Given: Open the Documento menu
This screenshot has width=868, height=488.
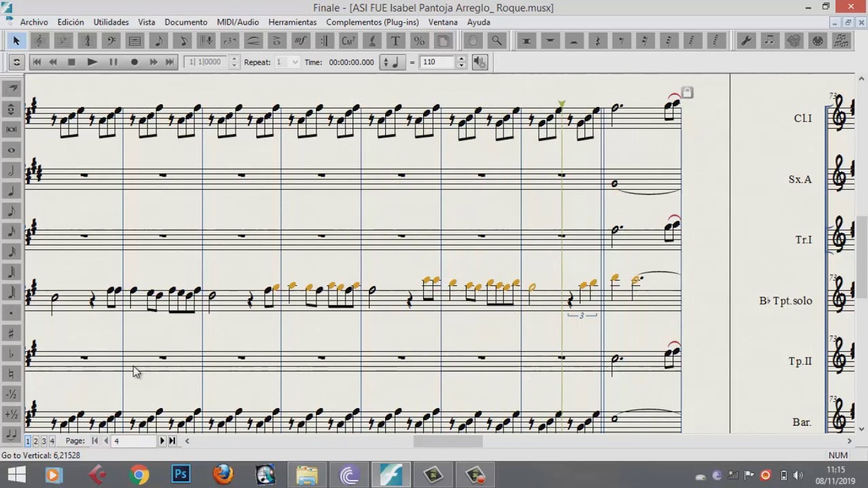Looking at the screenshot, I should [186, 22].
